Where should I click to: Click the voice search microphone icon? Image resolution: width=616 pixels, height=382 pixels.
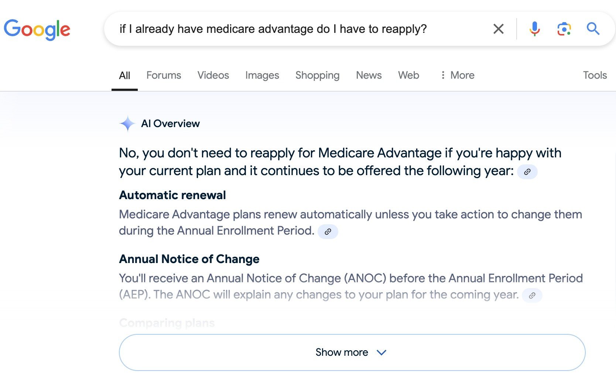tap(534, 28)
